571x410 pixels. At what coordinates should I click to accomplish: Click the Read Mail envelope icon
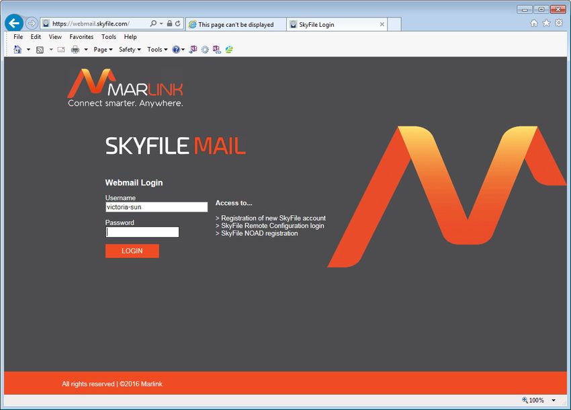point(61,50)
